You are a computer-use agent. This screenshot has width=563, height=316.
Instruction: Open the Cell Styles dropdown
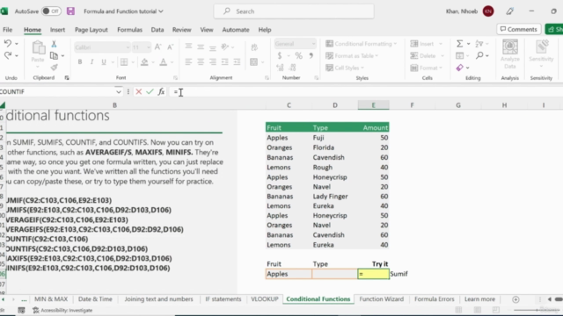pos(345,68)
